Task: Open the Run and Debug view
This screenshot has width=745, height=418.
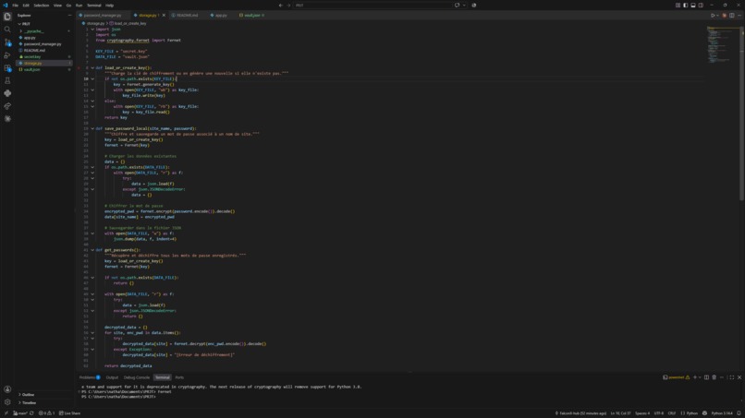Action: click(x=7, y=55)
